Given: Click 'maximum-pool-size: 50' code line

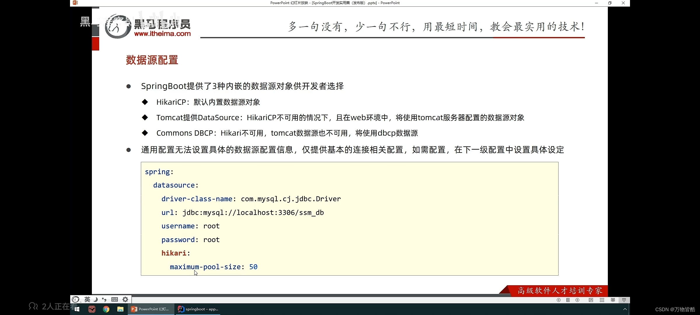Looking at the screenshot, I should pyautogui.click(x=213, y=267).
